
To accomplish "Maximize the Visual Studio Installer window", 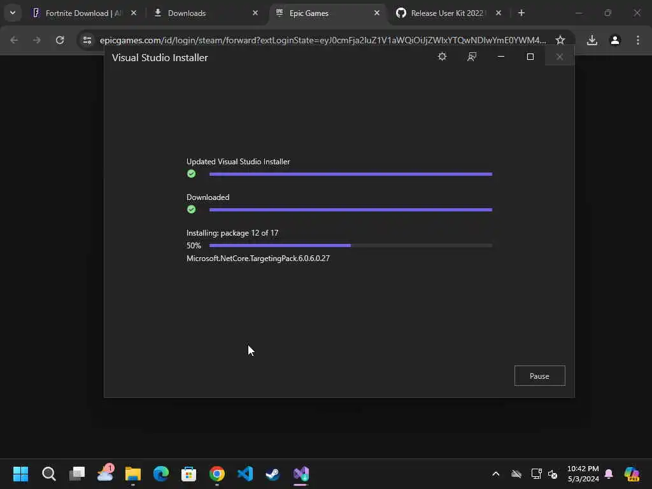I will 530,57.
